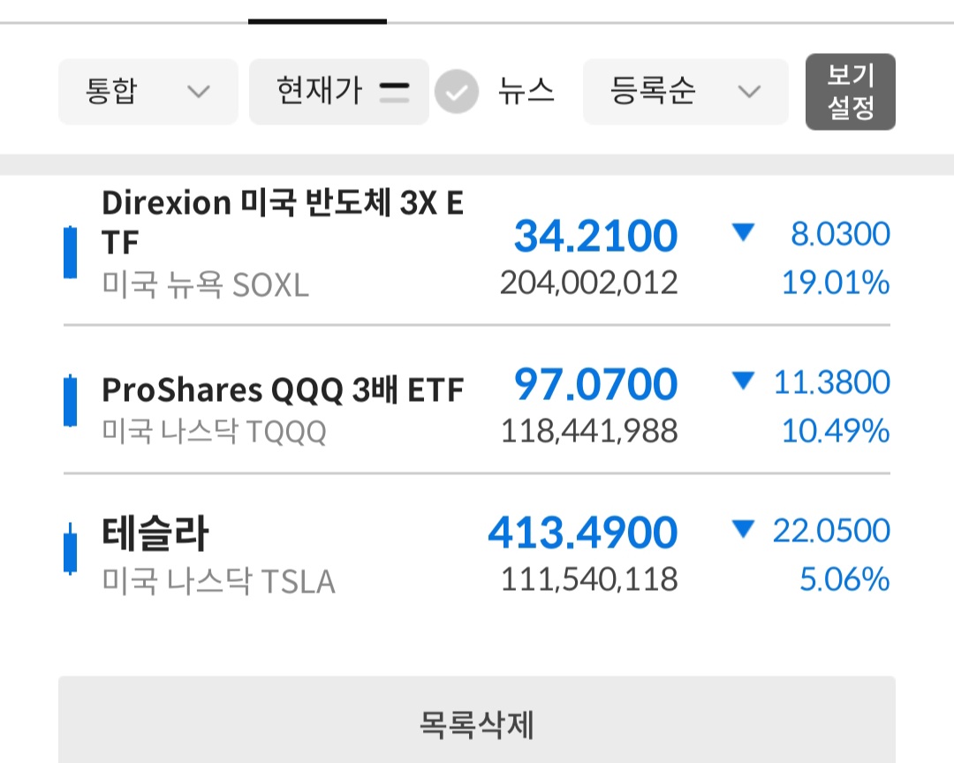Viewport: 954px width, 763px height.
Task: Open ProShares QQQ 3배 ETF item
Action: point(283,389)
